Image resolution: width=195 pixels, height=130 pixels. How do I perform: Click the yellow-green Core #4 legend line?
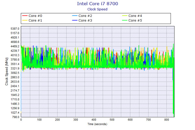(x=125, y=16)
